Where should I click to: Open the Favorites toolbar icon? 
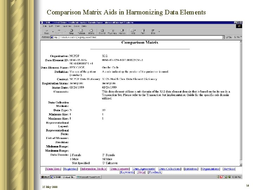pyautogui.click(x=112, y=32)
